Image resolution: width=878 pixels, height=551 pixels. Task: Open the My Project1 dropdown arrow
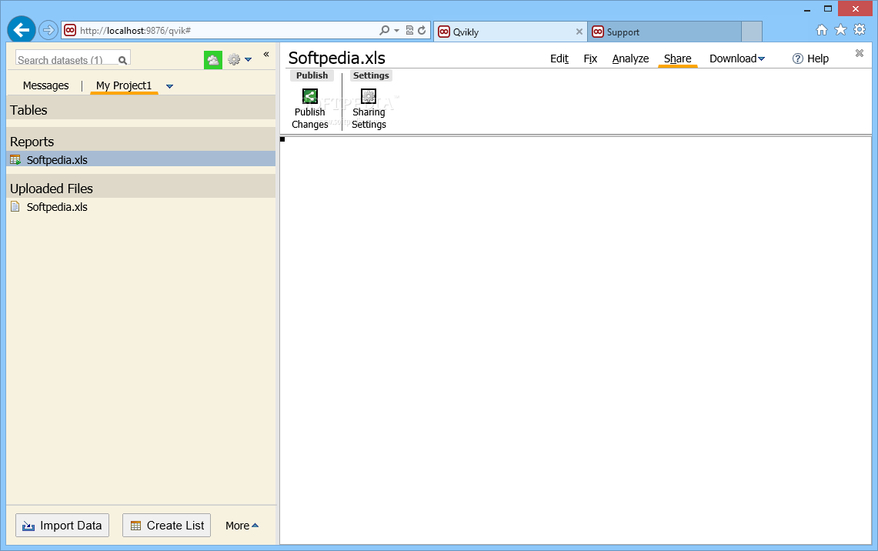pos(169,86)
